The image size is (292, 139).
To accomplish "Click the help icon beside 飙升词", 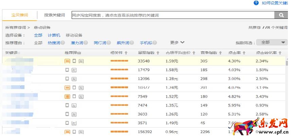I will pyautogui.click(x=132, y=43).
